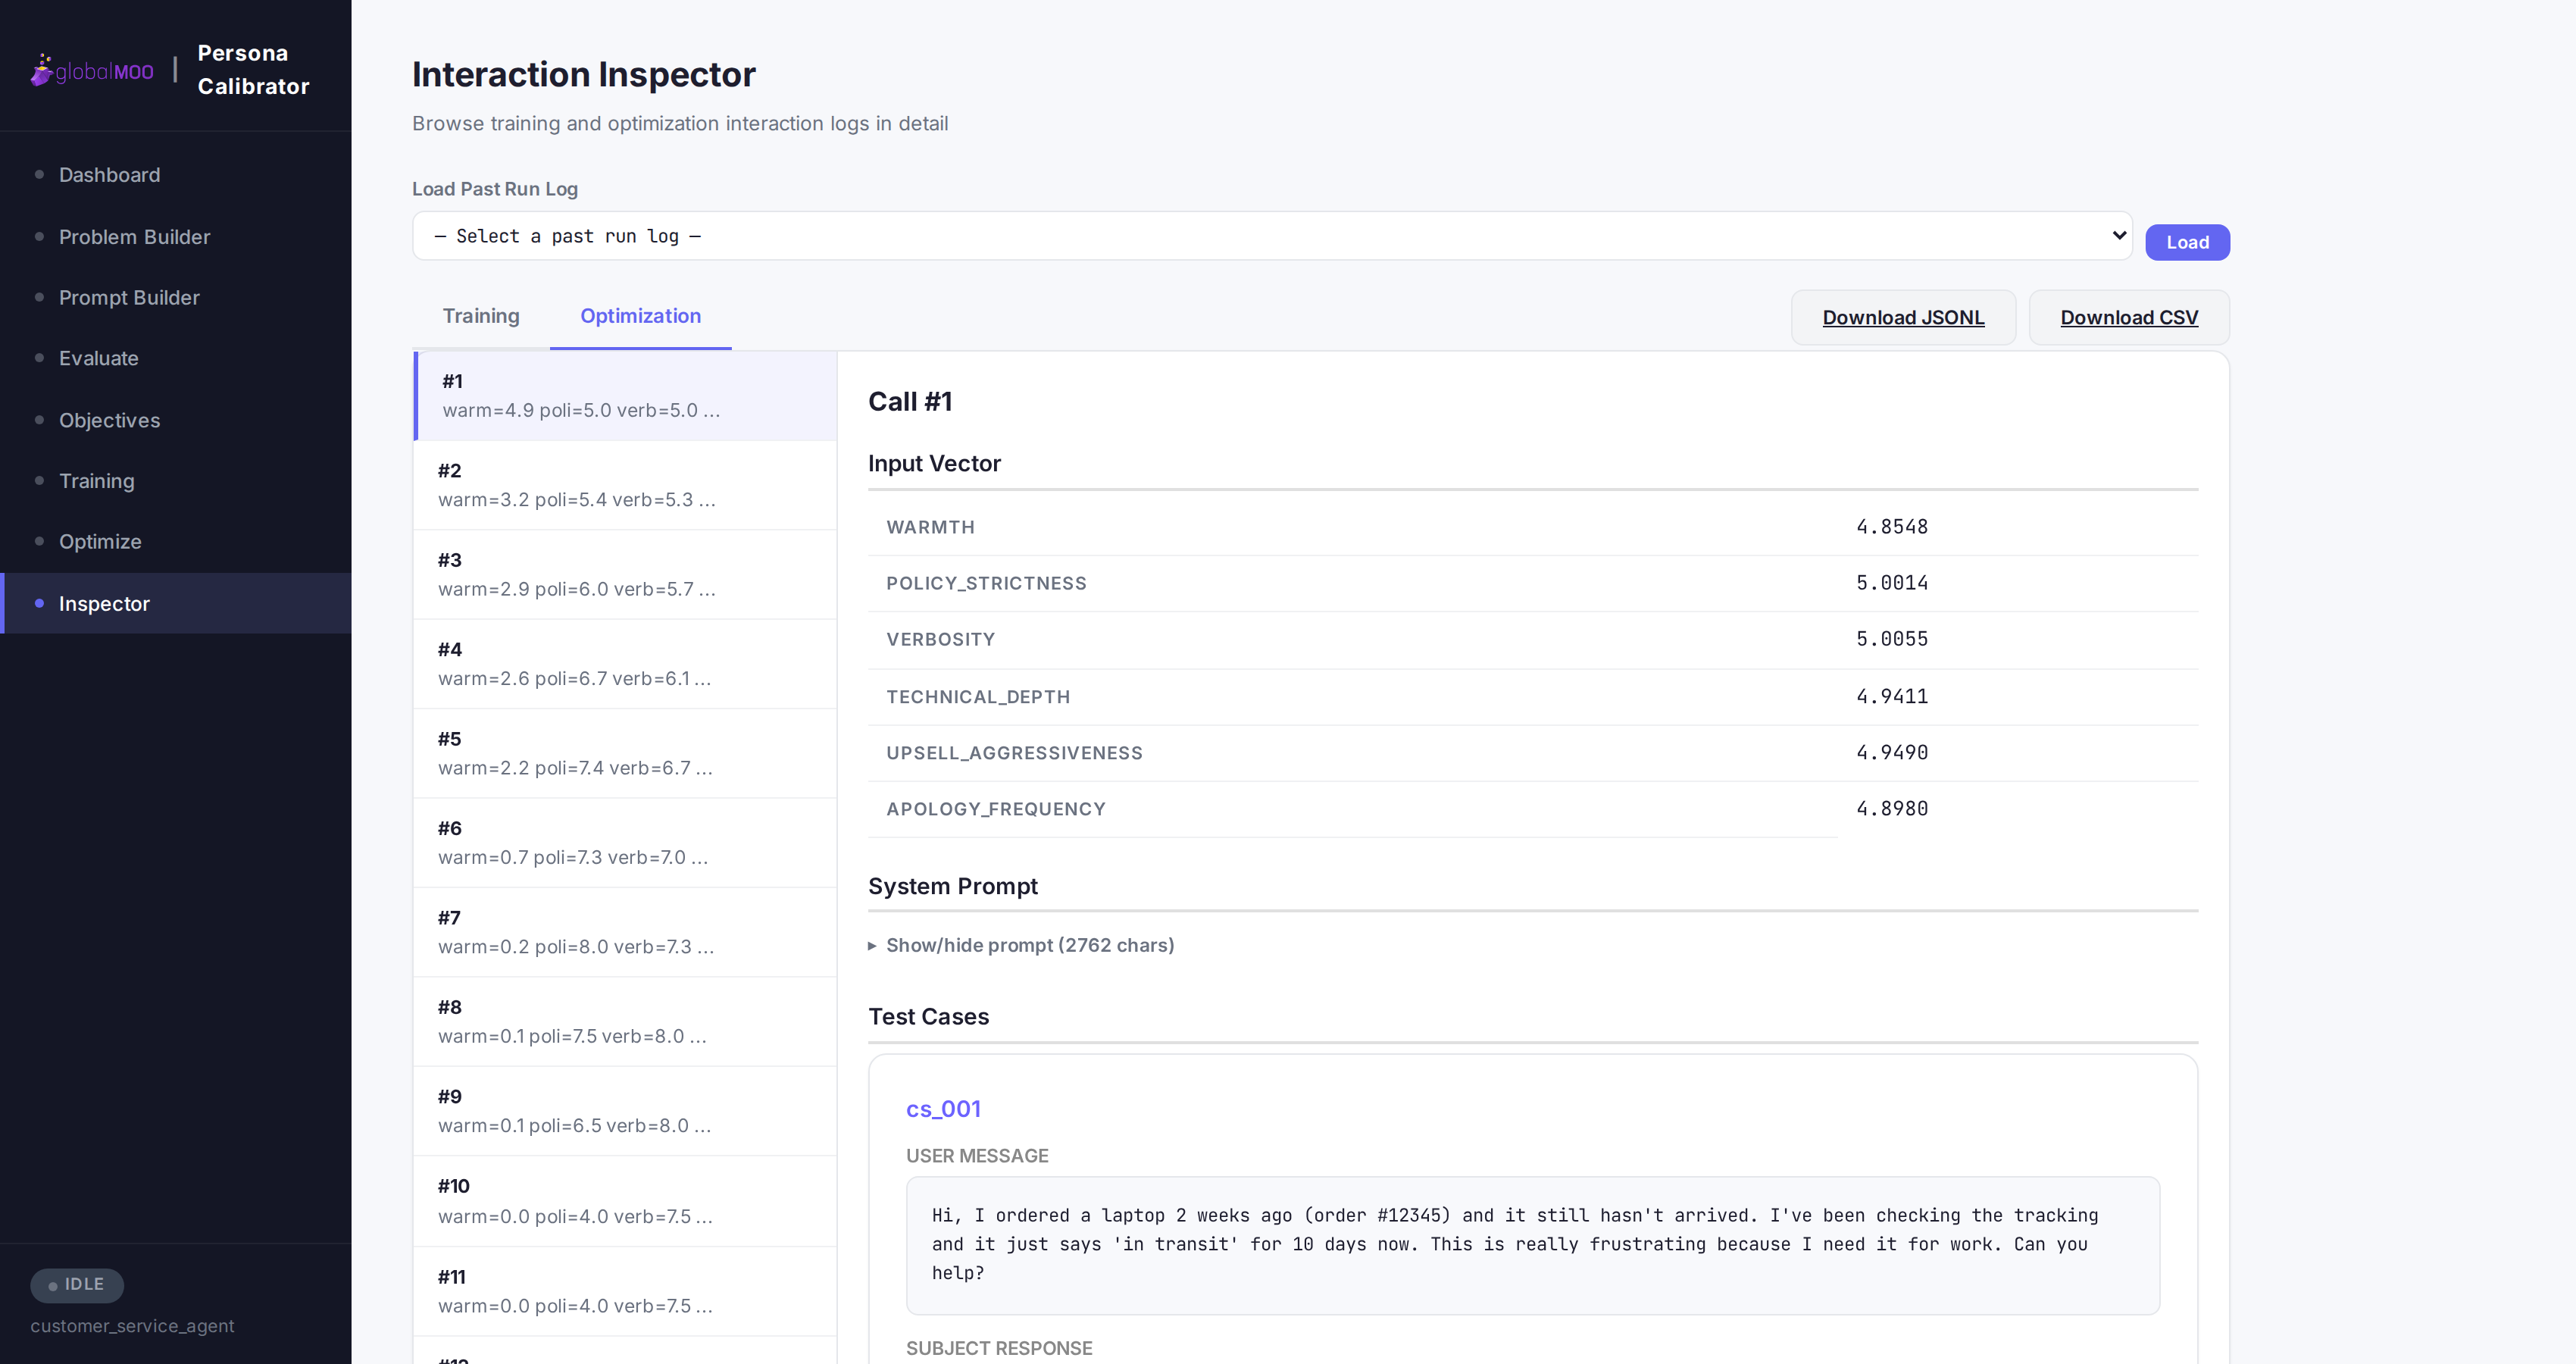Open call #5 with warm=2.2
The height and width of the screenshot is (1364, 2576).
(x=625, y=754)
